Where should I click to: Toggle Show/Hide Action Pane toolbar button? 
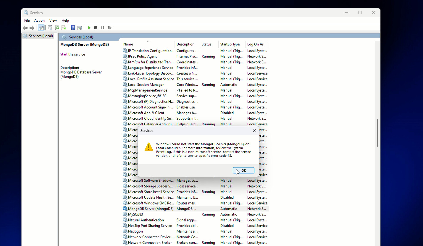[x=80, y=28]
